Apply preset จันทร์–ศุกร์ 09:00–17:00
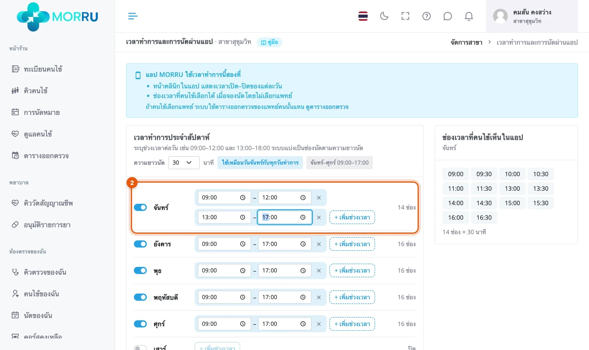589x350 pixels. (x=340, y=163)
